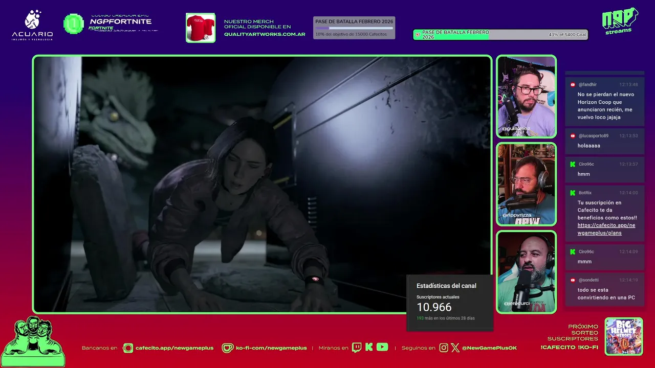Screen dimensions: 655x368
Task: Click the '!CAFECITO !KO-FI' commands text
Action: click(570, 348)
